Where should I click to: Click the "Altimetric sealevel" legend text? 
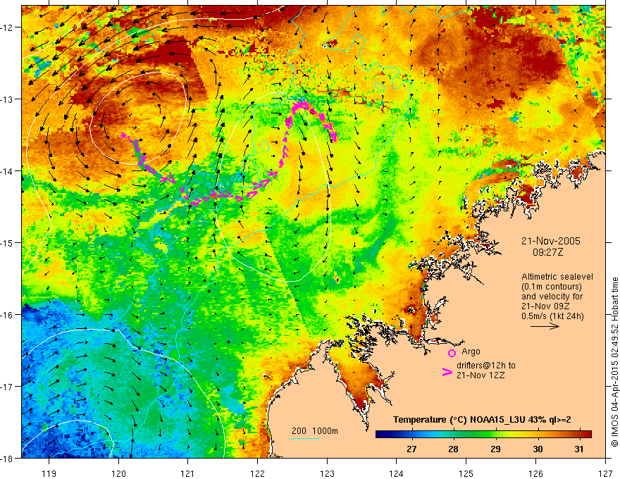557,277
